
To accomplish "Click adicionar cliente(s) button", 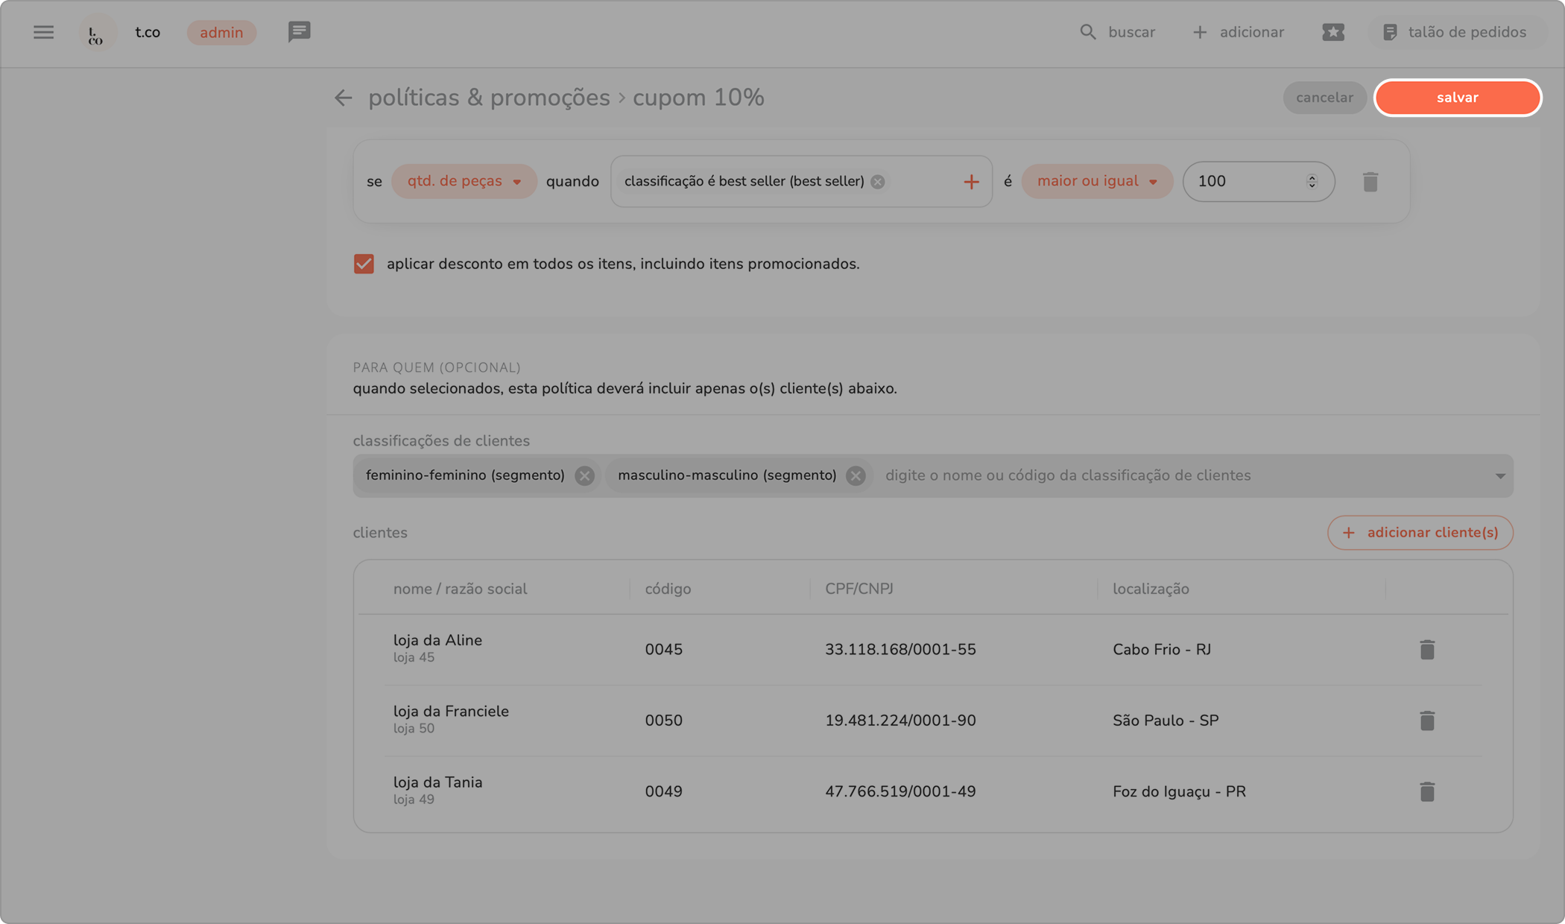I will (x=1420, y=533).
